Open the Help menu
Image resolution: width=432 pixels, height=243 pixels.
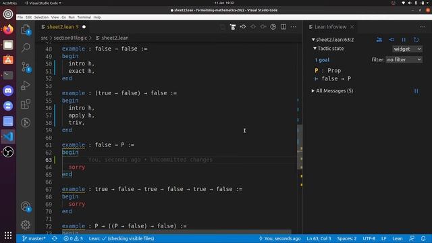pos(97,17)
